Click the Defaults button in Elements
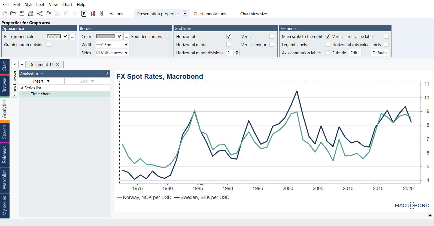Viewport: 434px width, 226px height. (x=380, y=53)
